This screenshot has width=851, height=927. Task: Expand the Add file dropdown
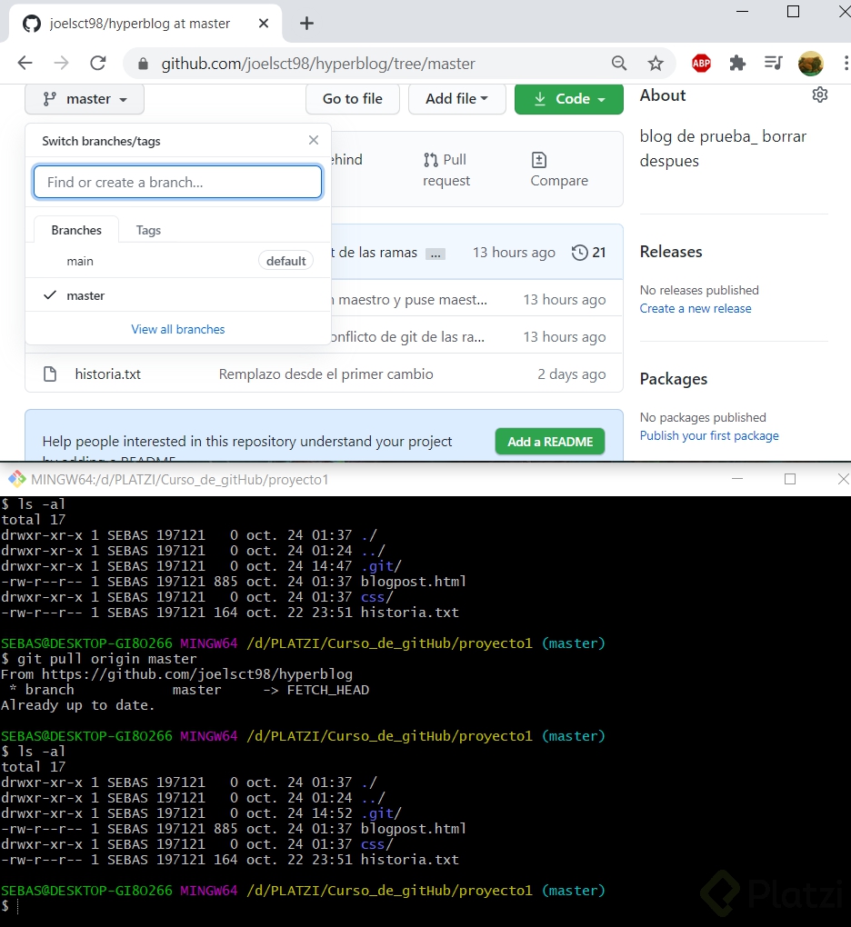click(x=457, y=99)
